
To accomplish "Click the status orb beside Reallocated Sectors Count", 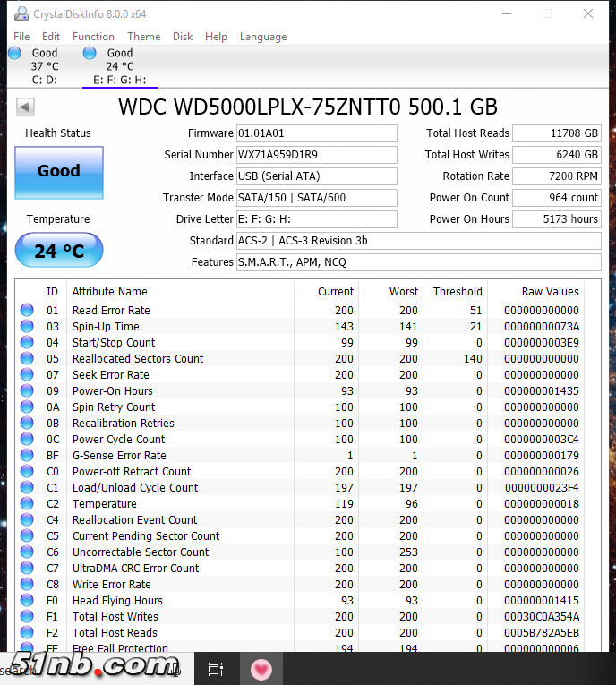I will click(27, 359).
